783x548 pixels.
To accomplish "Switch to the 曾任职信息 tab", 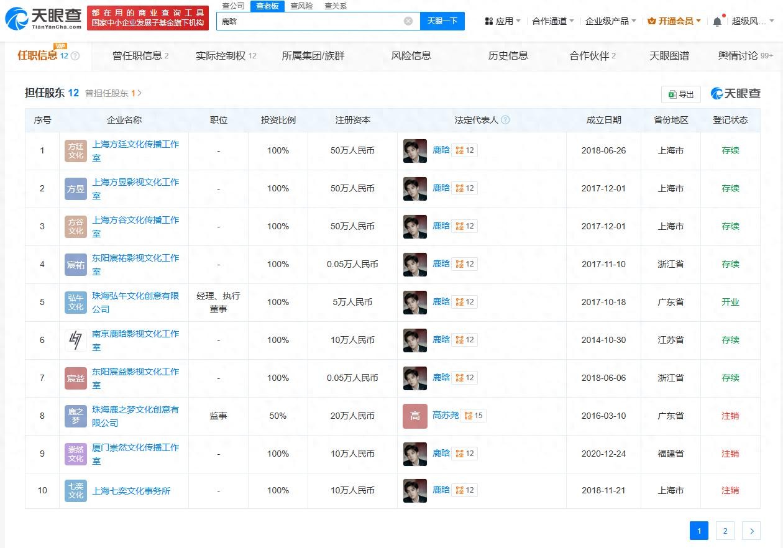I will [140, 56].
